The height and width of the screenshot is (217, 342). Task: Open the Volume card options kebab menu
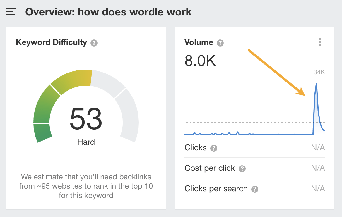(319, 42)
